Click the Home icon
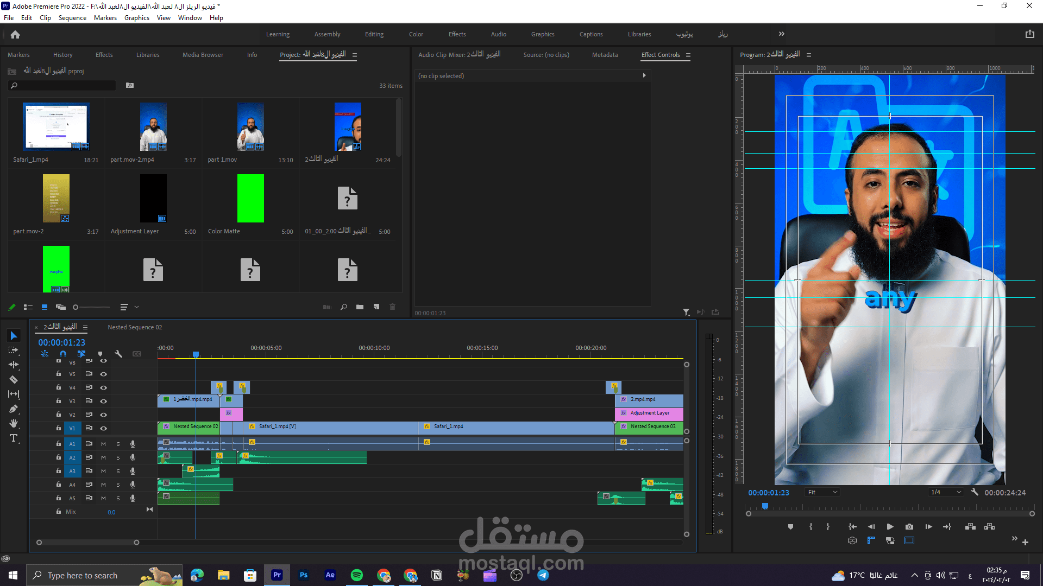Image resolution: width=1043 pixels, height=586 pixels. pyautogui.click(x=15, y=35)
